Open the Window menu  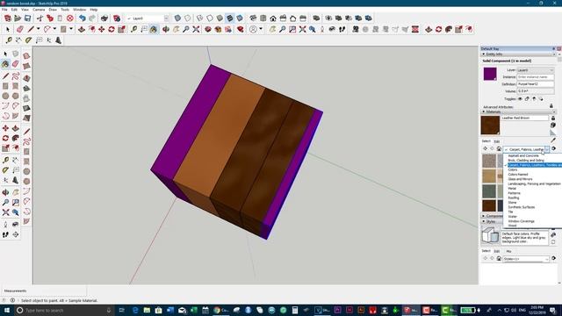click(79, 10)
